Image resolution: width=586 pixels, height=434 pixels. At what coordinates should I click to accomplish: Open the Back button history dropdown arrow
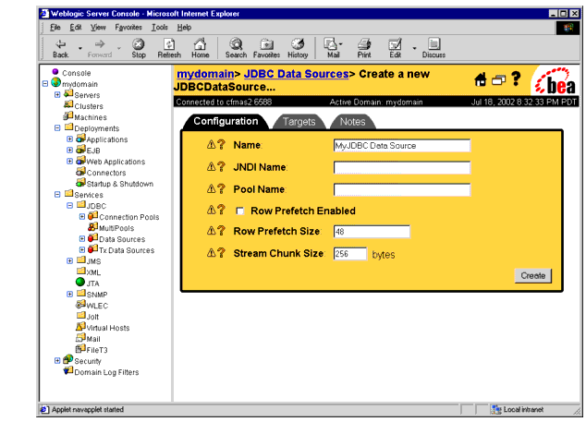(x=80, y=49)
